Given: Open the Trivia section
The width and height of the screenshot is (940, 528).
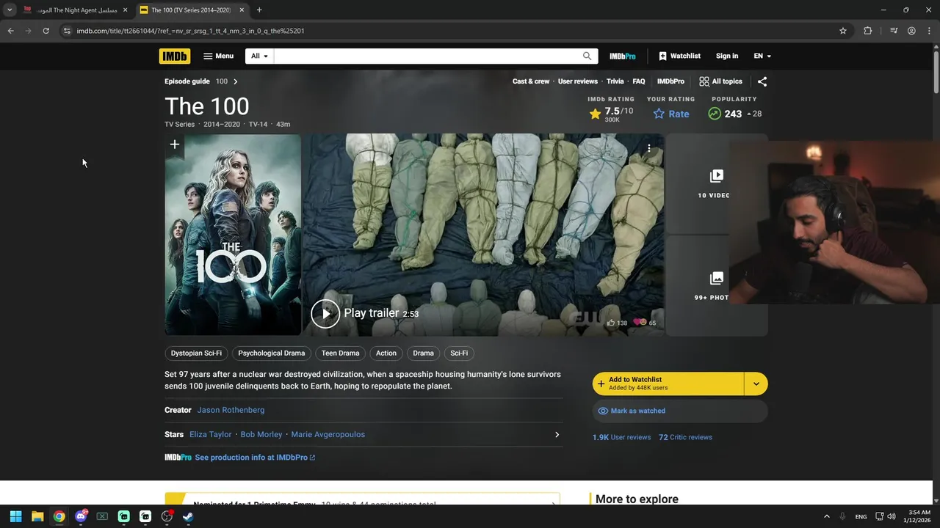Looking at the screenshot, I should [615, 81].
